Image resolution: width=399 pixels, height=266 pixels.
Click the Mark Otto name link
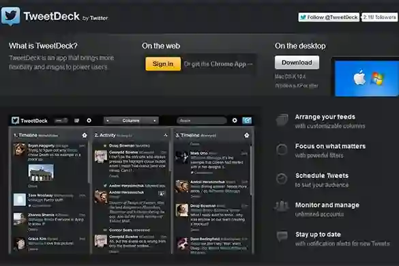[x=199, y=153]
